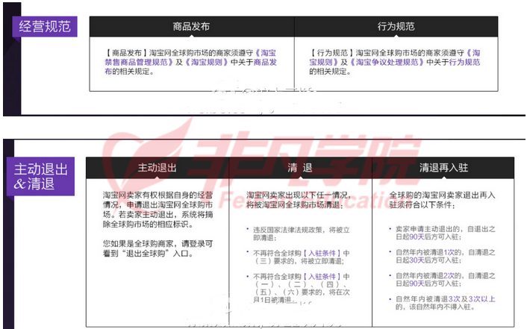Open the 清退再入驻 column header
This screenshot has width=527, height=329.
(443, 167)
